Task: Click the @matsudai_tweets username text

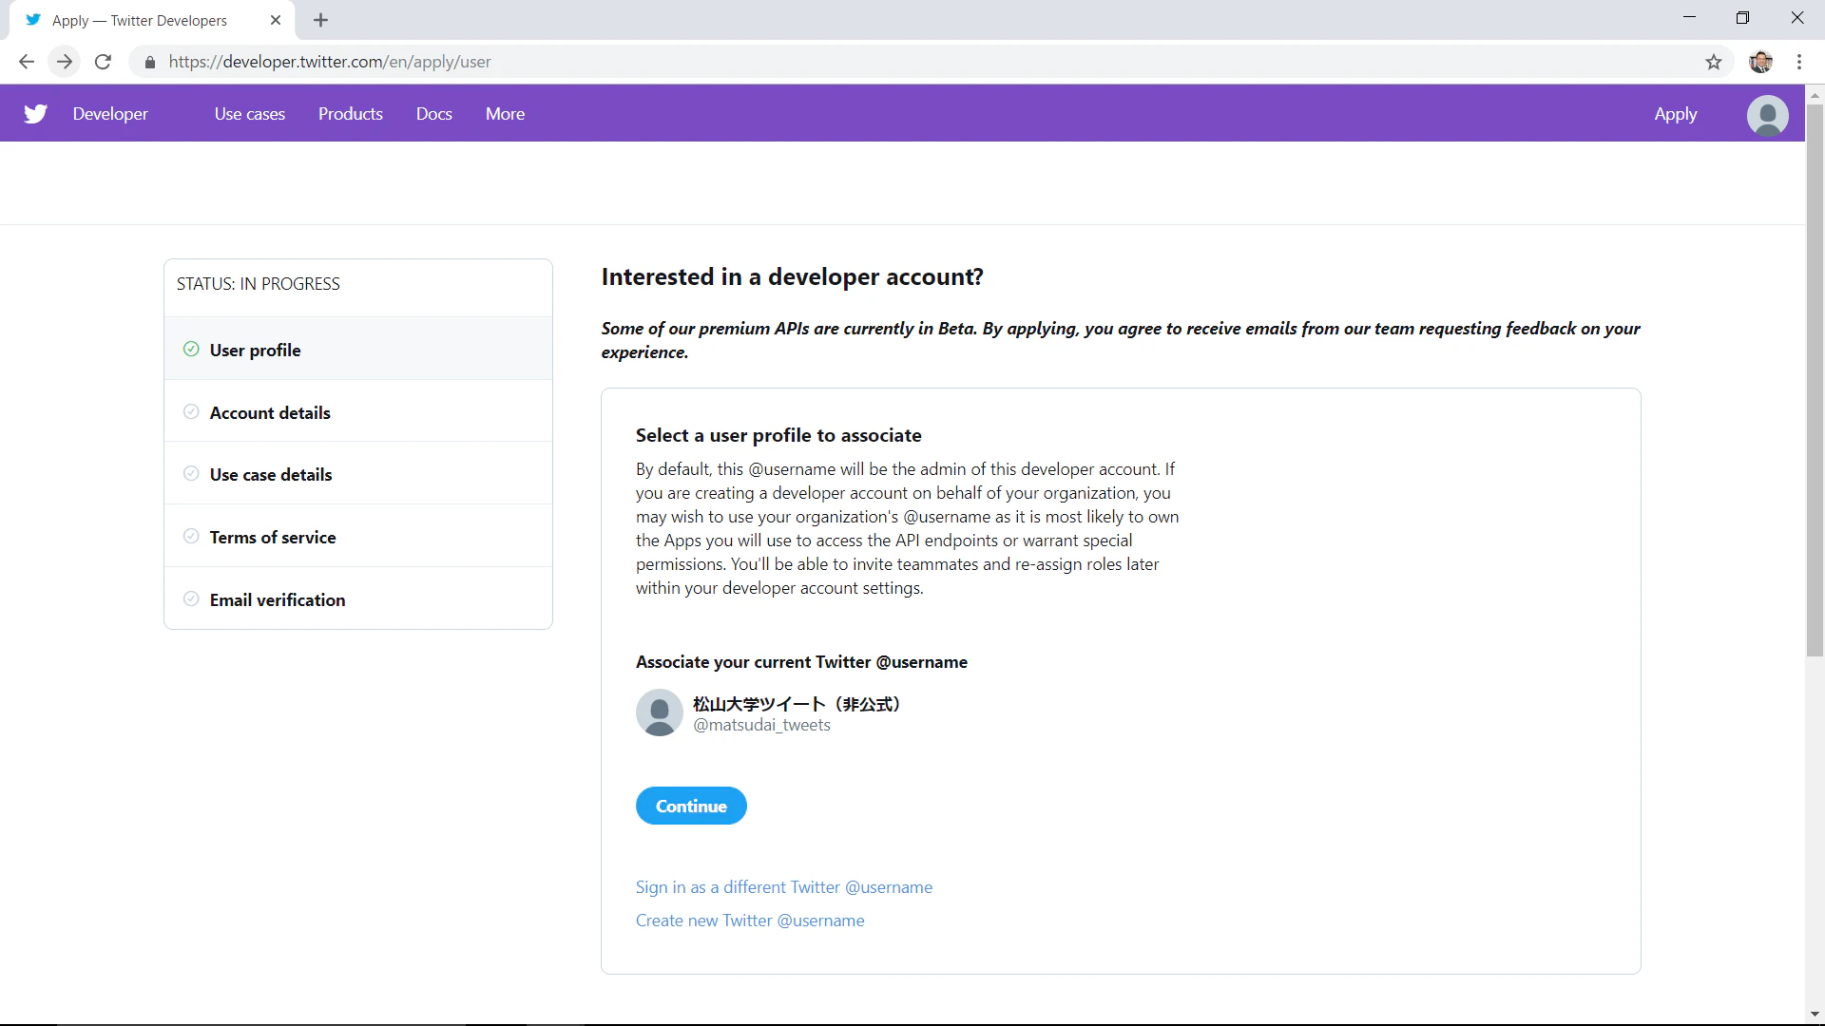Action: click(x=761, y=725)
